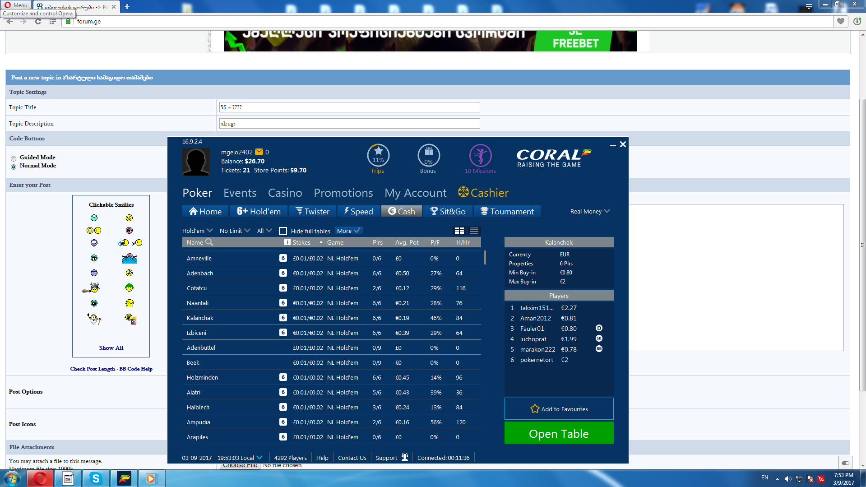Click the Topic Description input field
The image size is (866, 487).
(349, 123)
